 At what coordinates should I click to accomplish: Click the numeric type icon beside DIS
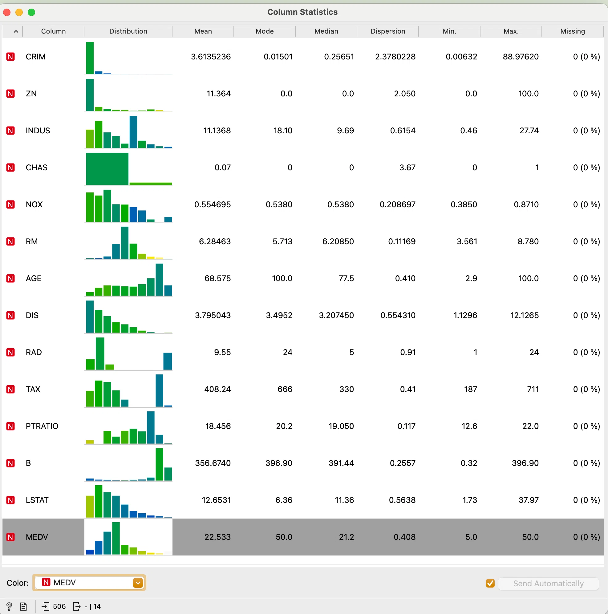point(10,315)
